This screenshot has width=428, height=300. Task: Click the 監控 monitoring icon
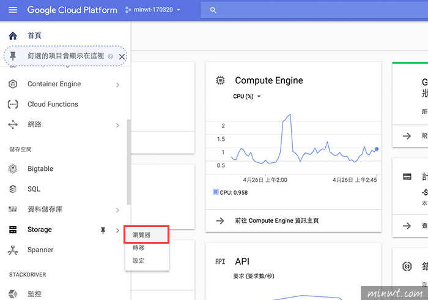[13, 294]
